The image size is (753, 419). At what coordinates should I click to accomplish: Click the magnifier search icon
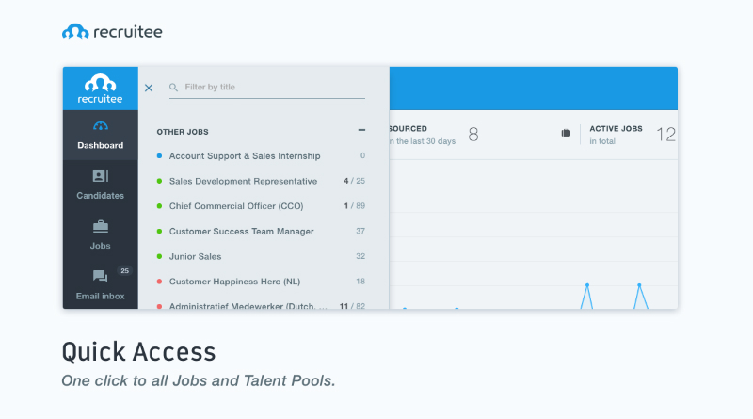click(x=174, y=88)
